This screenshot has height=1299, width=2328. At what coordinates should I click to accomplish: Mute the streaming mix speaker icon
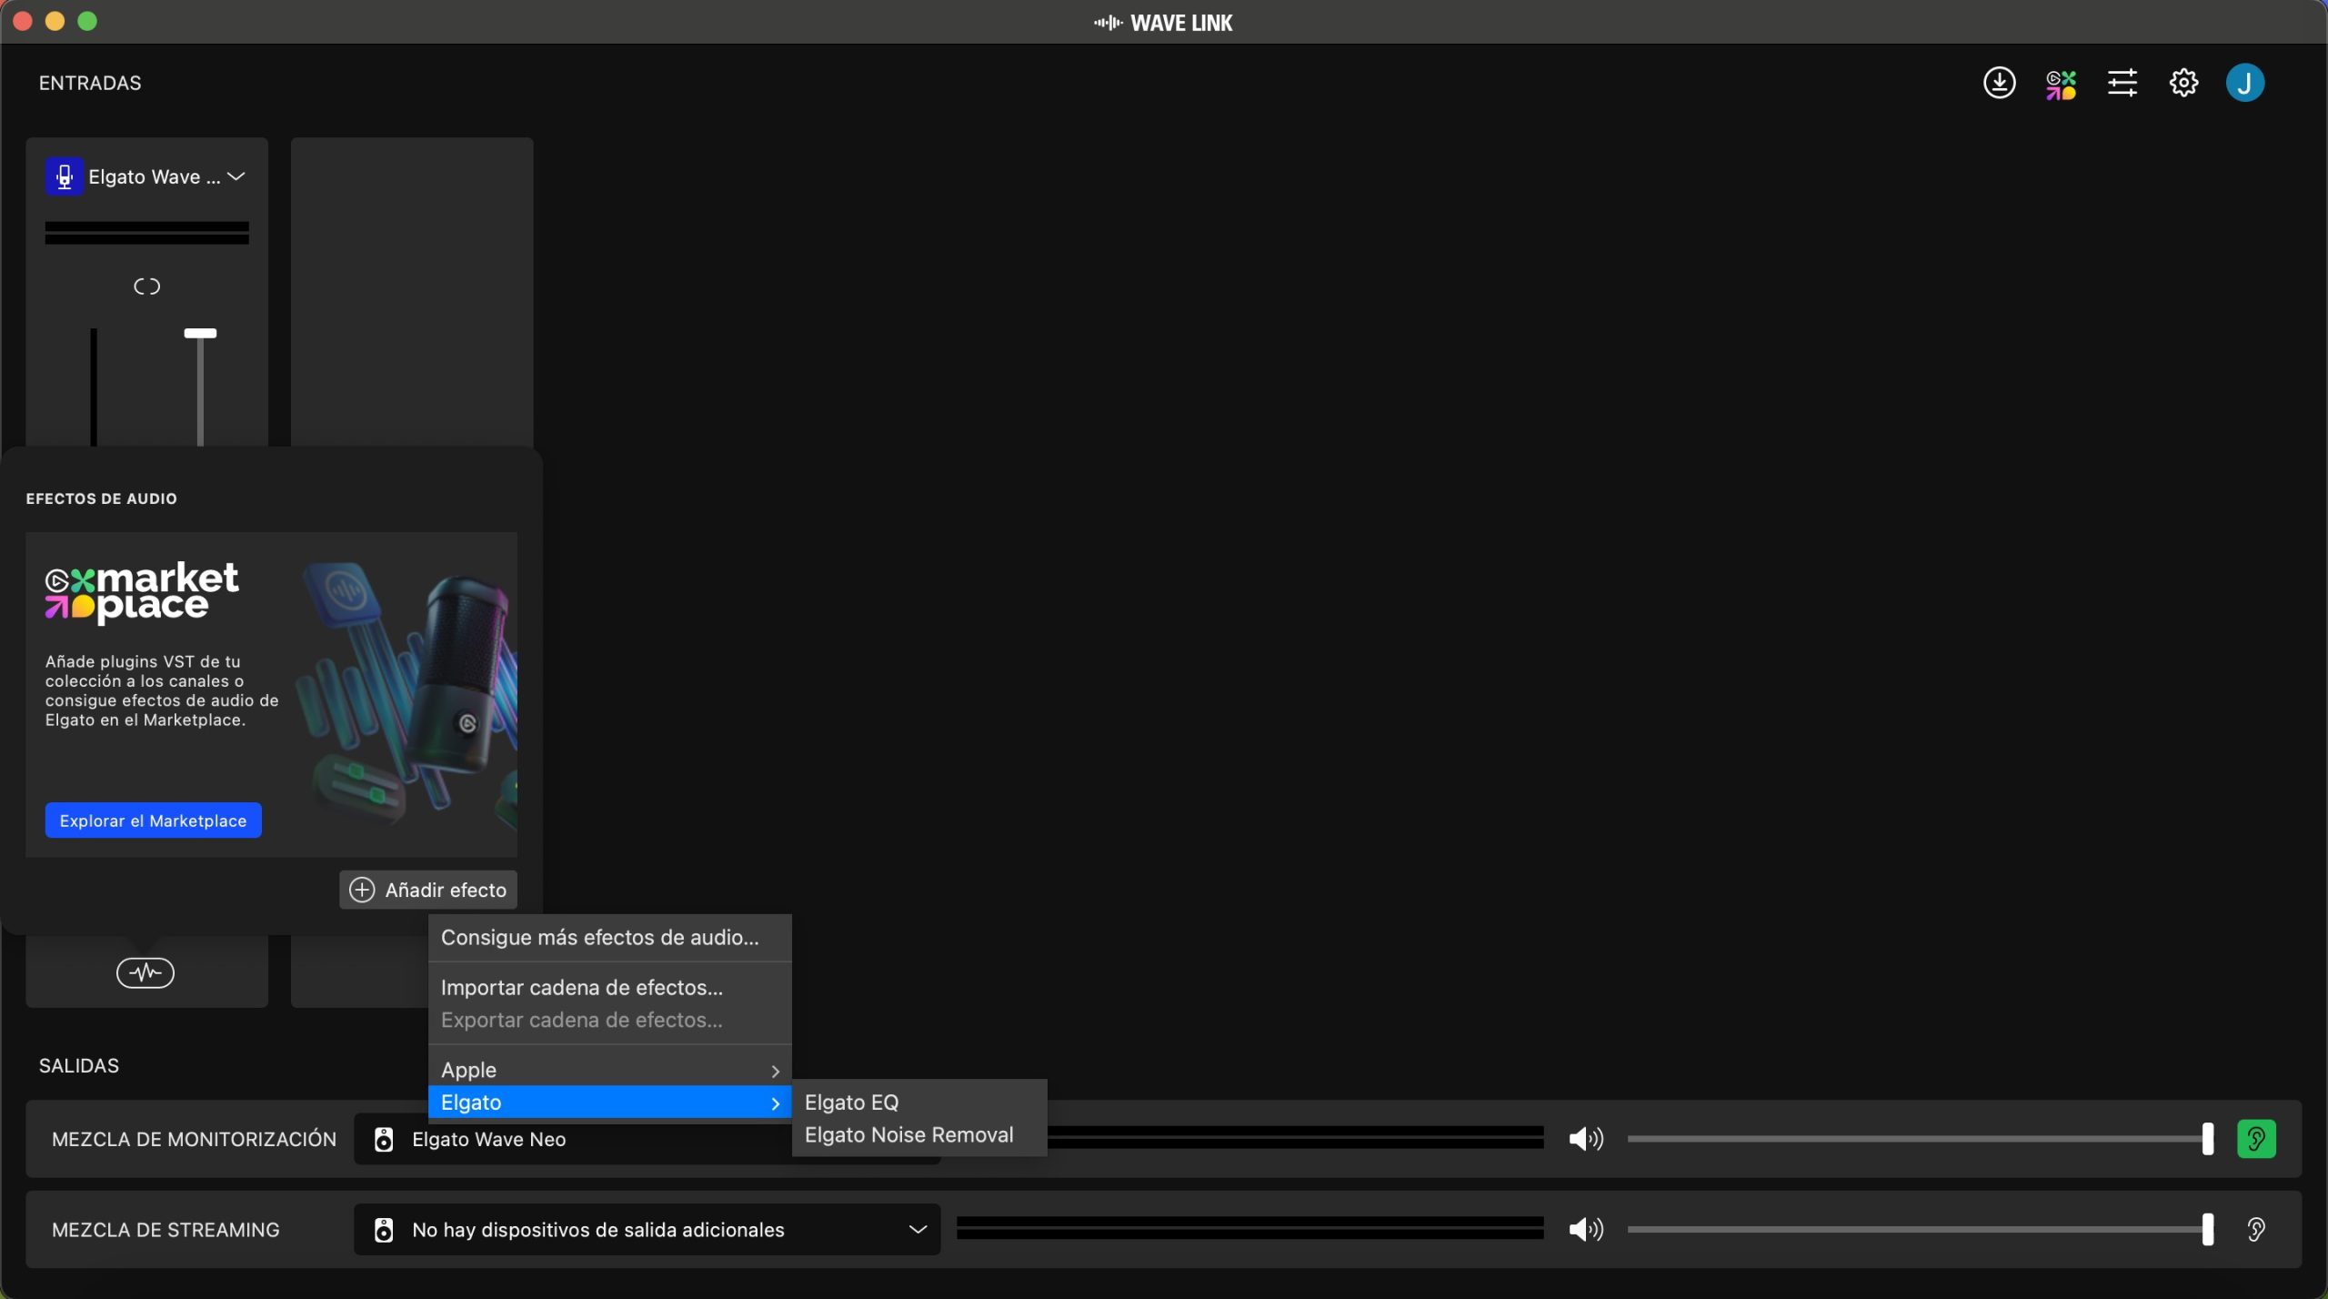point(1585,1230)
